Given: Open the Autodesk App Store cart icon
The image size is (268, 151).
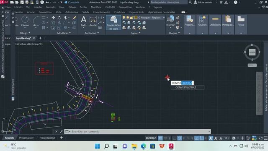Looking at the screenshot, I should pos(221,2).
